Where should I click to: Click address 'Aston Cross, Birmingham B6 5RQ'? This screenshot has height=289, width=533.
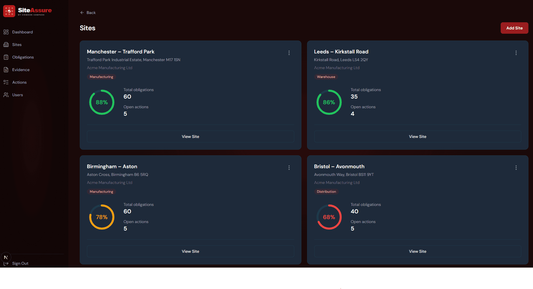[118, 174]
